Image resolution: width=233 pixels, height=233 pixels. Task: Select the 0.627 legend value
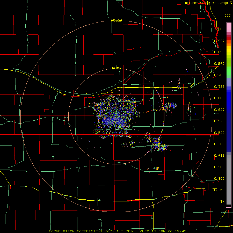[219, 110]
